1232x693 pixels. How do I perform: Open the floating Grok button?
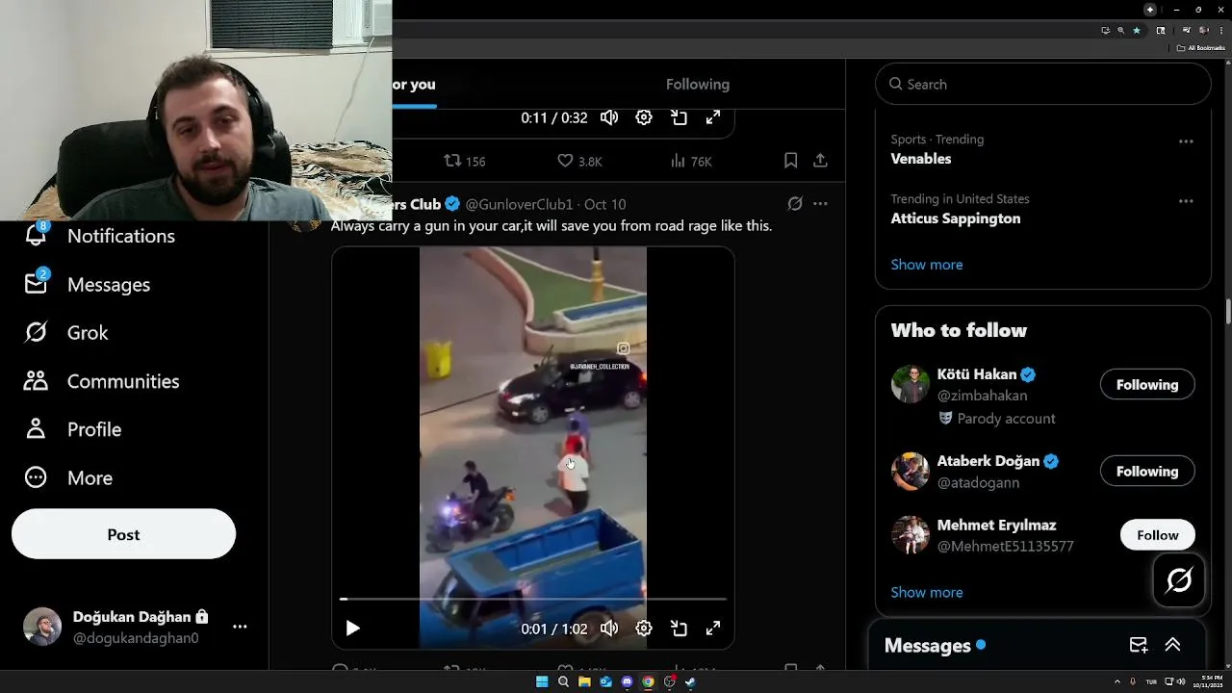1179,580
